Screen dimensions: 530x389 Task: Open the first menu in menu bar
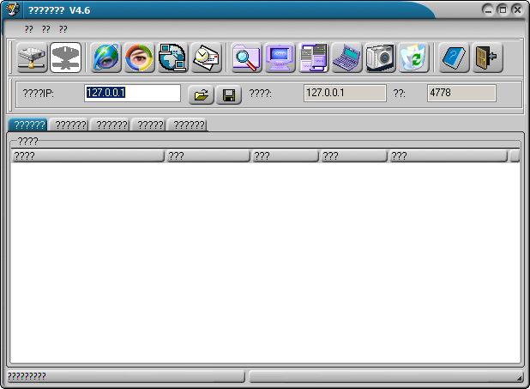pos(28,29)
